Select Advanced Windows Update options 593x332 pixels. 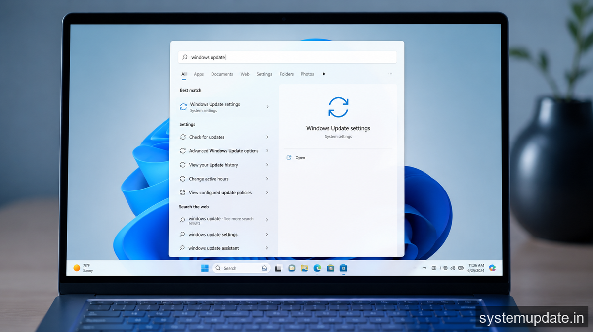[225, 151]
